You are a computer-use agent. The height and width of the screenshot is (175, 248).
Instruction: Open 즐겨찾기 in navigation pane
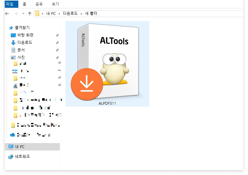(22, 28)
